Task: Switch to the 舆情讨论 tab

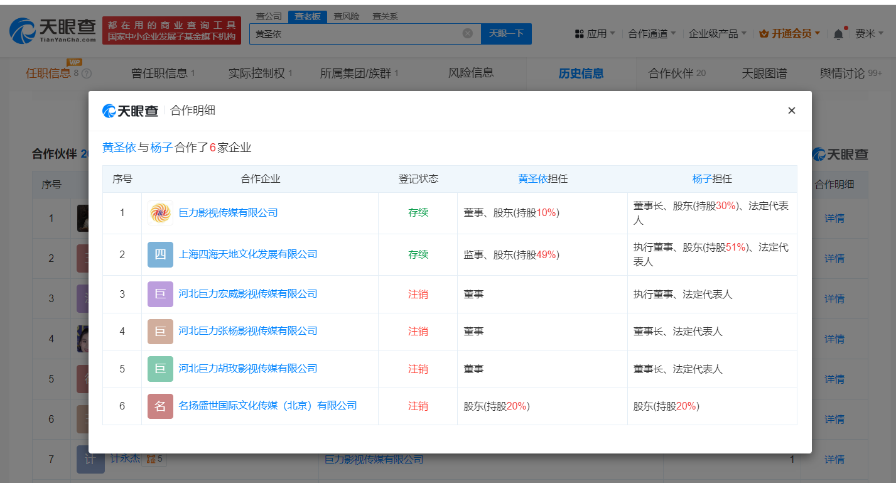Action: tap(851, 73)
